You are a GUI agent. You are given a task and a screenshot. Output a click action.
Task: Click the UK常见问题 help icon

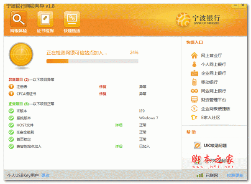tap(197, 146)
